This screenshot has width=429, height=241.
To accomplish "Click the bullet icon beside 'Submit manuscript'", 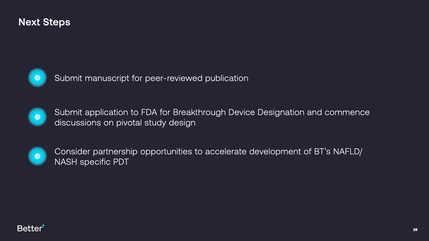I will point(38,78).
